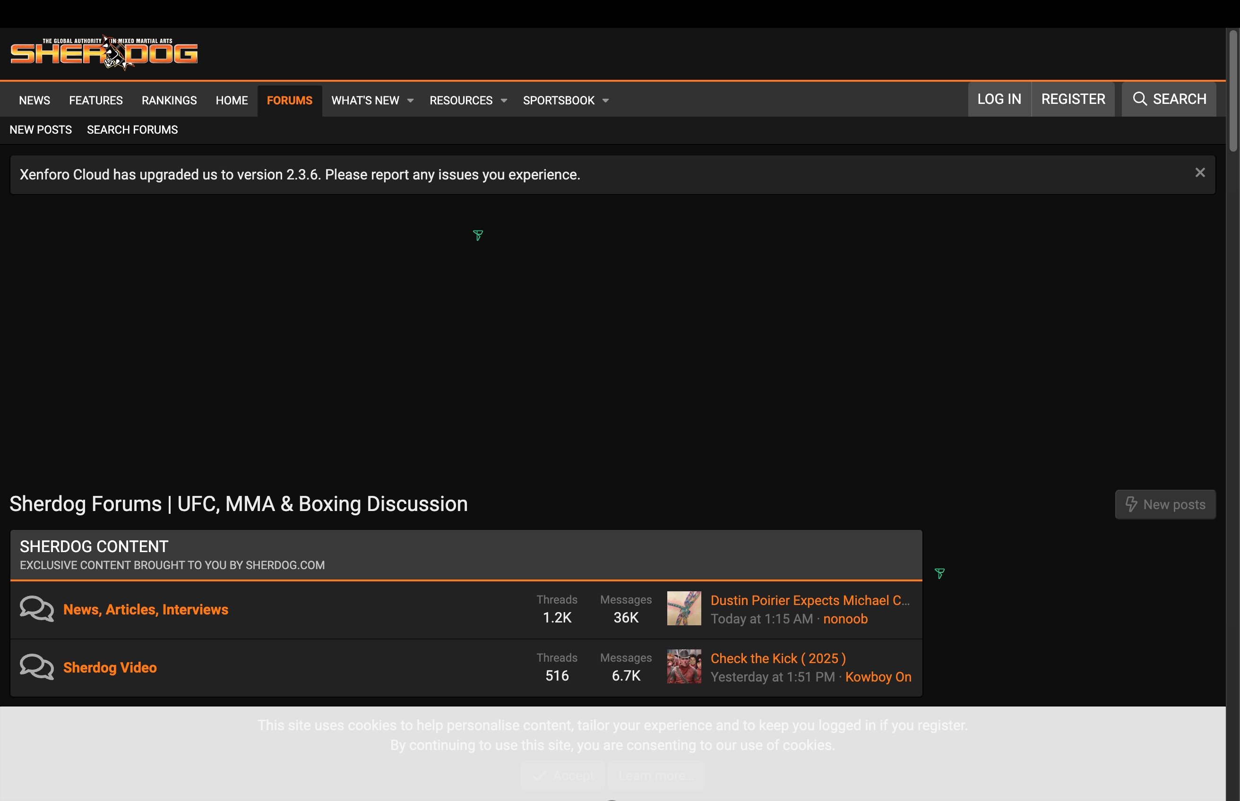Click the Log In button
This screenshot has height=801, width=1240.
pyautogui.click(x=999, y=99)
